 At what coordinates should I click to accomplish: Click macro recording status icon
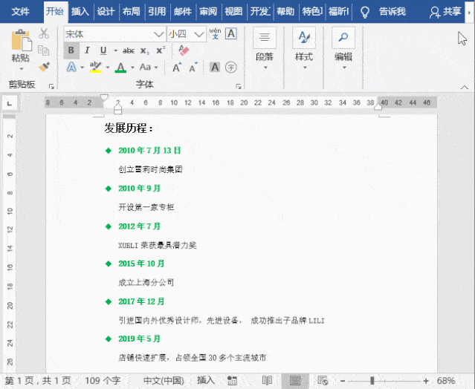click(x=232, y=381)
